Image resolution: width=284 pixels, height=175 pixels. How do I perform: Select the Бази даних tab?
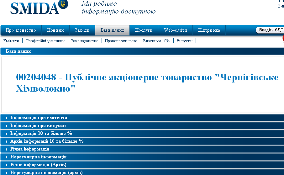coord(112,30)
